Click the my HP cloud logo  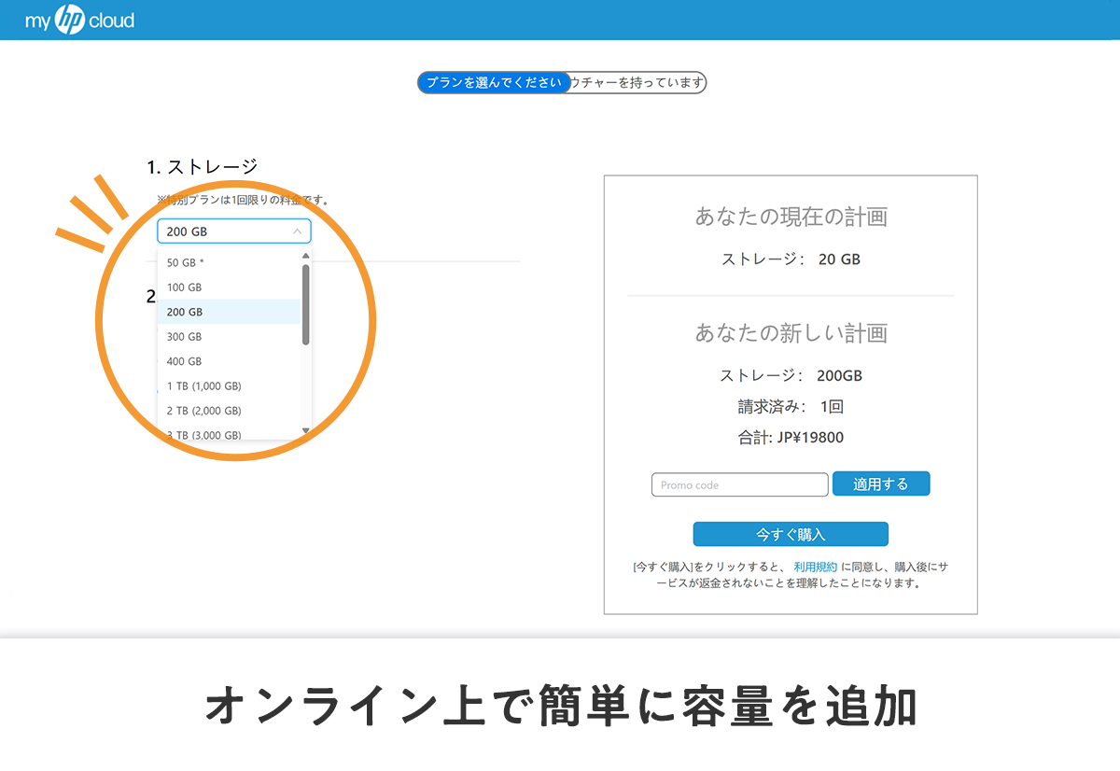click(80, 20)
